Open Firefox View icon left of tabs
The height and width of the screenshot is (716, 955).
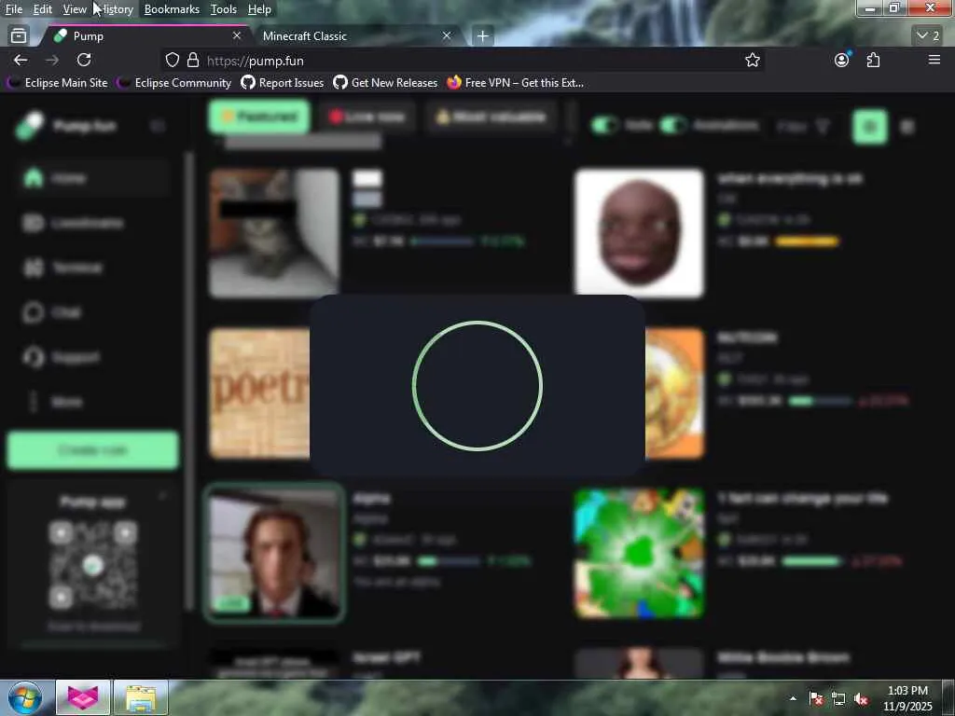(19, 36)
